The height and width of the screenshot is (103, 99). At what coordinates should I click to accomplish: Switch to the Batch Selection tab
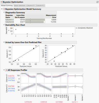(20, 6)
